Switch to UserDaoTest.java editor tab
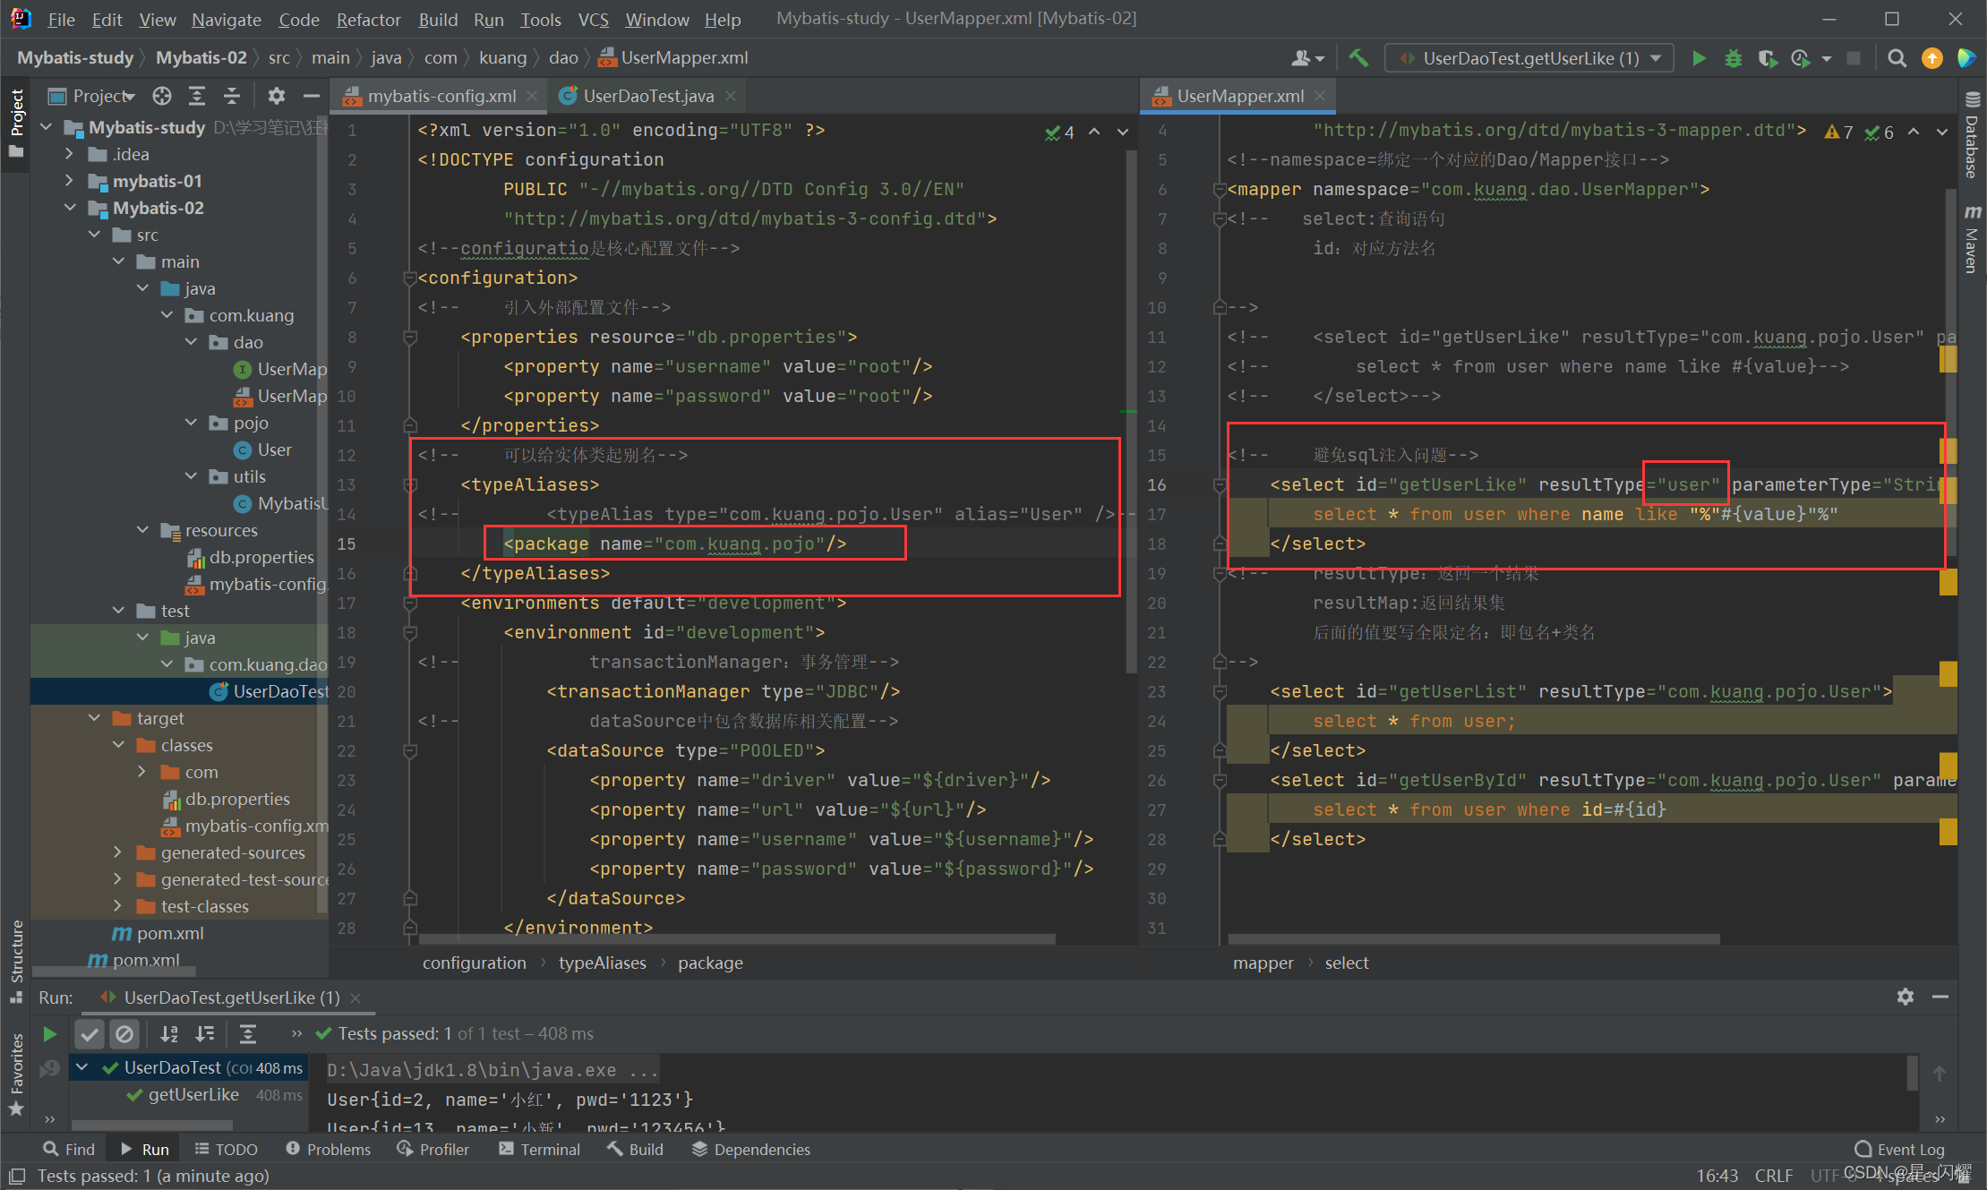The width and height of the screenshot is (1987, 1190). (x=648, y=96)
